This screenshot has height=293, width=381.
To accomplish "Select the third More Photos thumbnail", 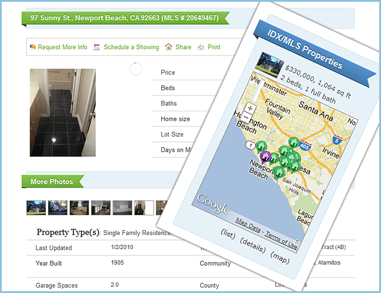I will coord(79,207).
